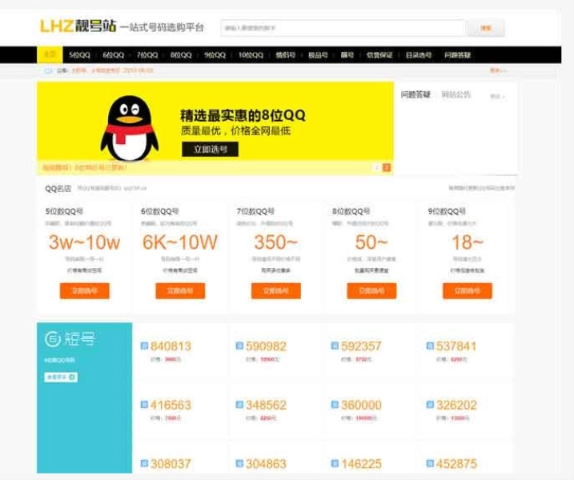Open the 信誉保证 navigation item
Screen dimensions: 574x480
(379, 55)
